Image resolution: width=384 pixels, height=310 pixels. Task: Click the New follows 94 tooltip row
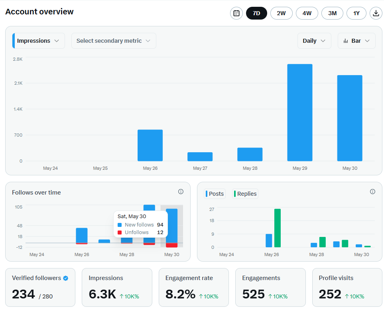(x=140, y=225)
